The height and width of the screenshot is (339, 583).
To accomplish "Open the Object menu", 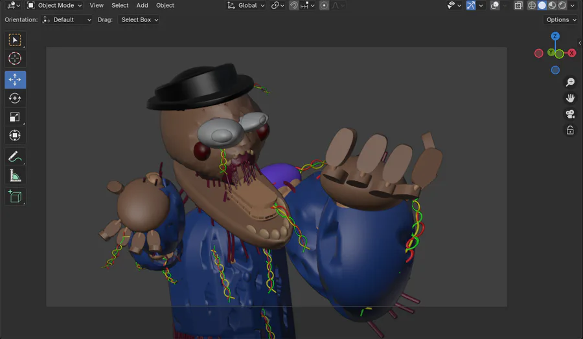I will [x=165, y=5].
